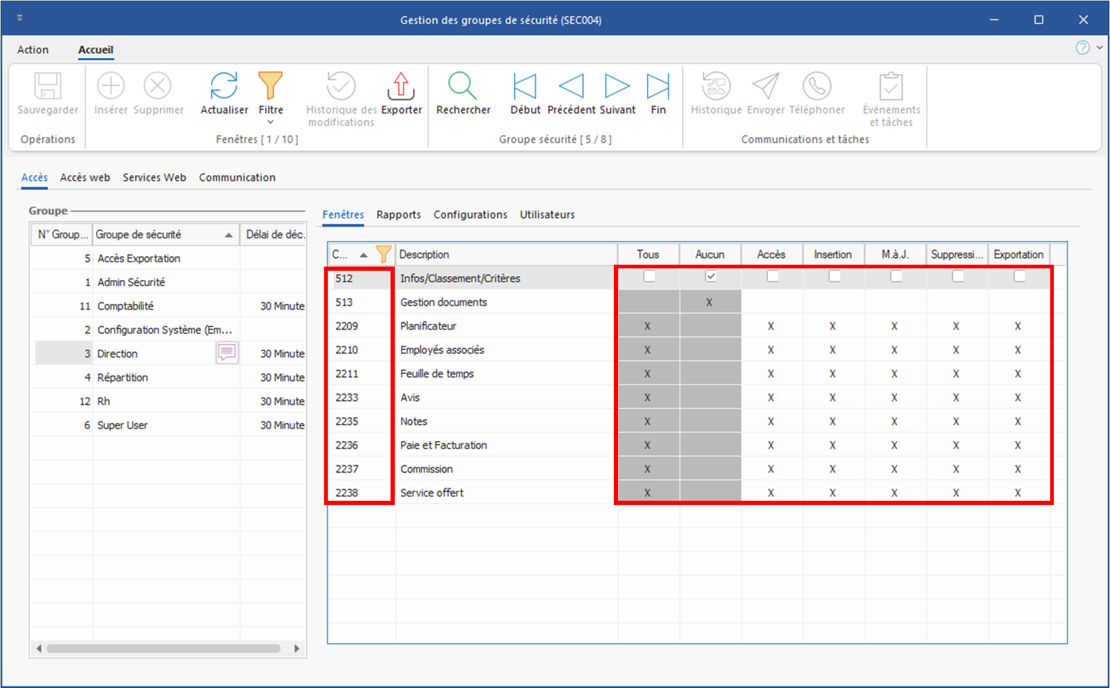Viewport: 1110px width, 688px height.
Task: Uncheck the Aucun box for row 512
Action: (x=711, y=276)
